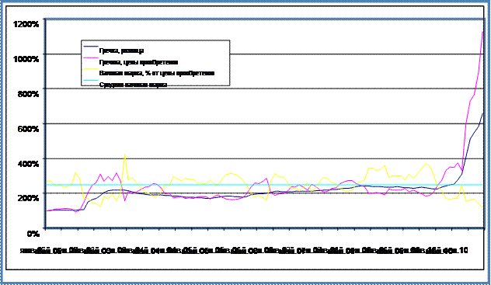Select legend entry 'Гречка, цены приобретения'
This screenshot has width=491, height=285.
138,62
